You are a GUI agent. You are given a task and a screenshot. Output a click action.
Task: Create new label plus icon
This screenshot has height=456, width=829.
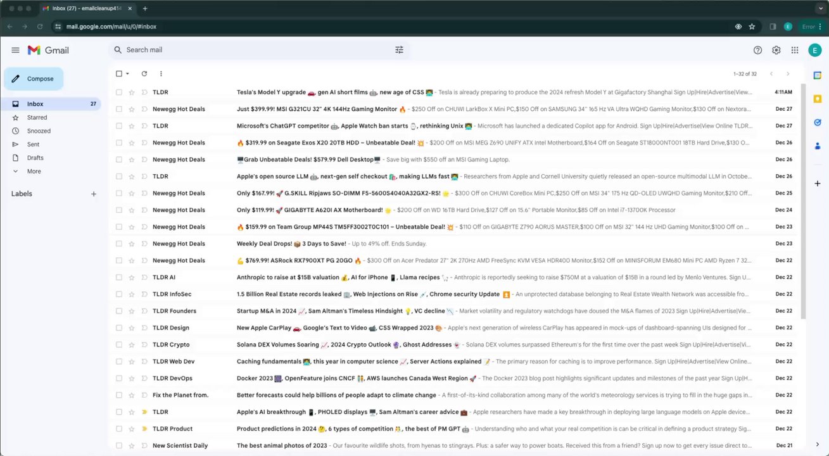(x=94, y=194)
